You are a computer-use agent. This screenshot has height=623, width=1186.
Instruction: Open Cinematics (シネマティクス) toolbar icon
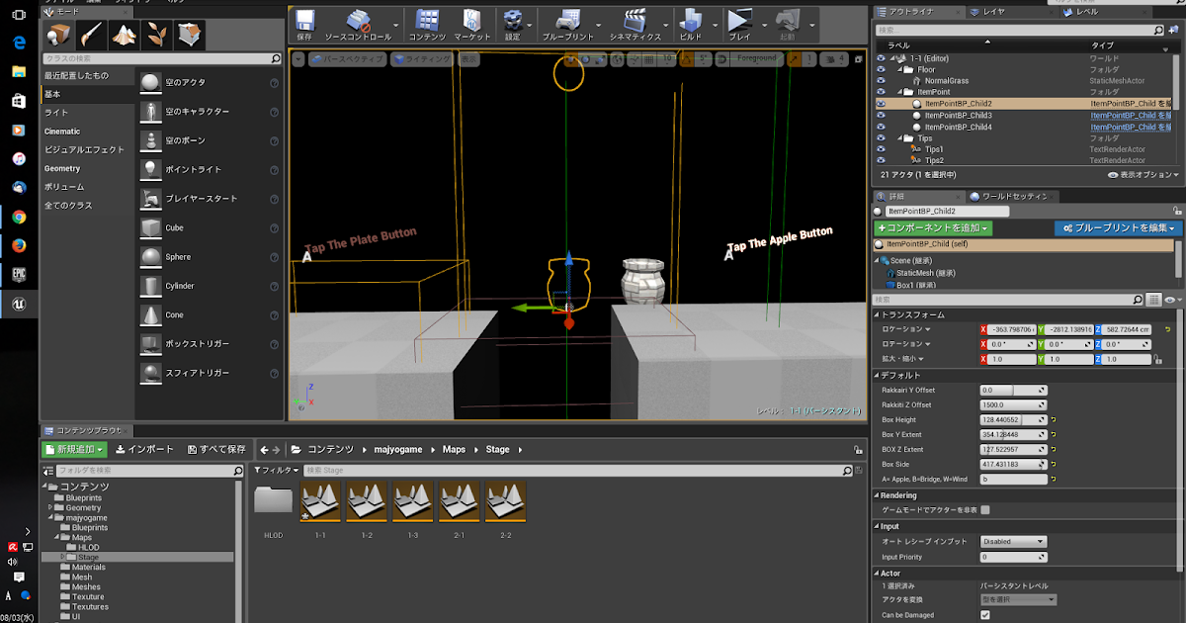click(635, 21)
